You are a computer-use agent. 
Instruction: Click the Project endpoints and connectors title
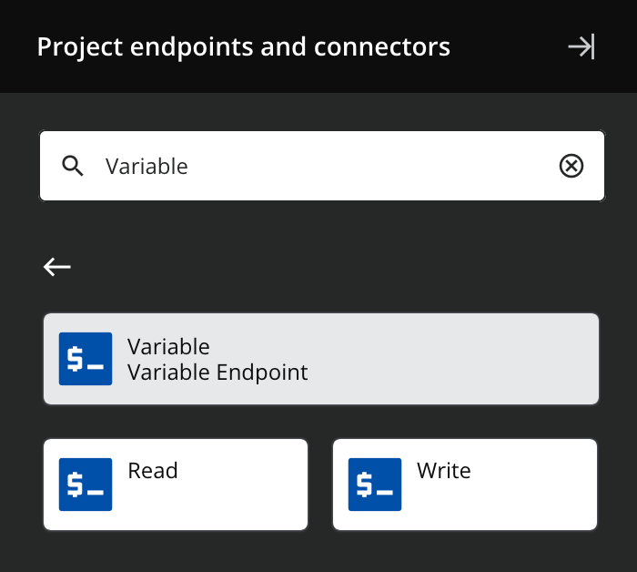(243, 46)
